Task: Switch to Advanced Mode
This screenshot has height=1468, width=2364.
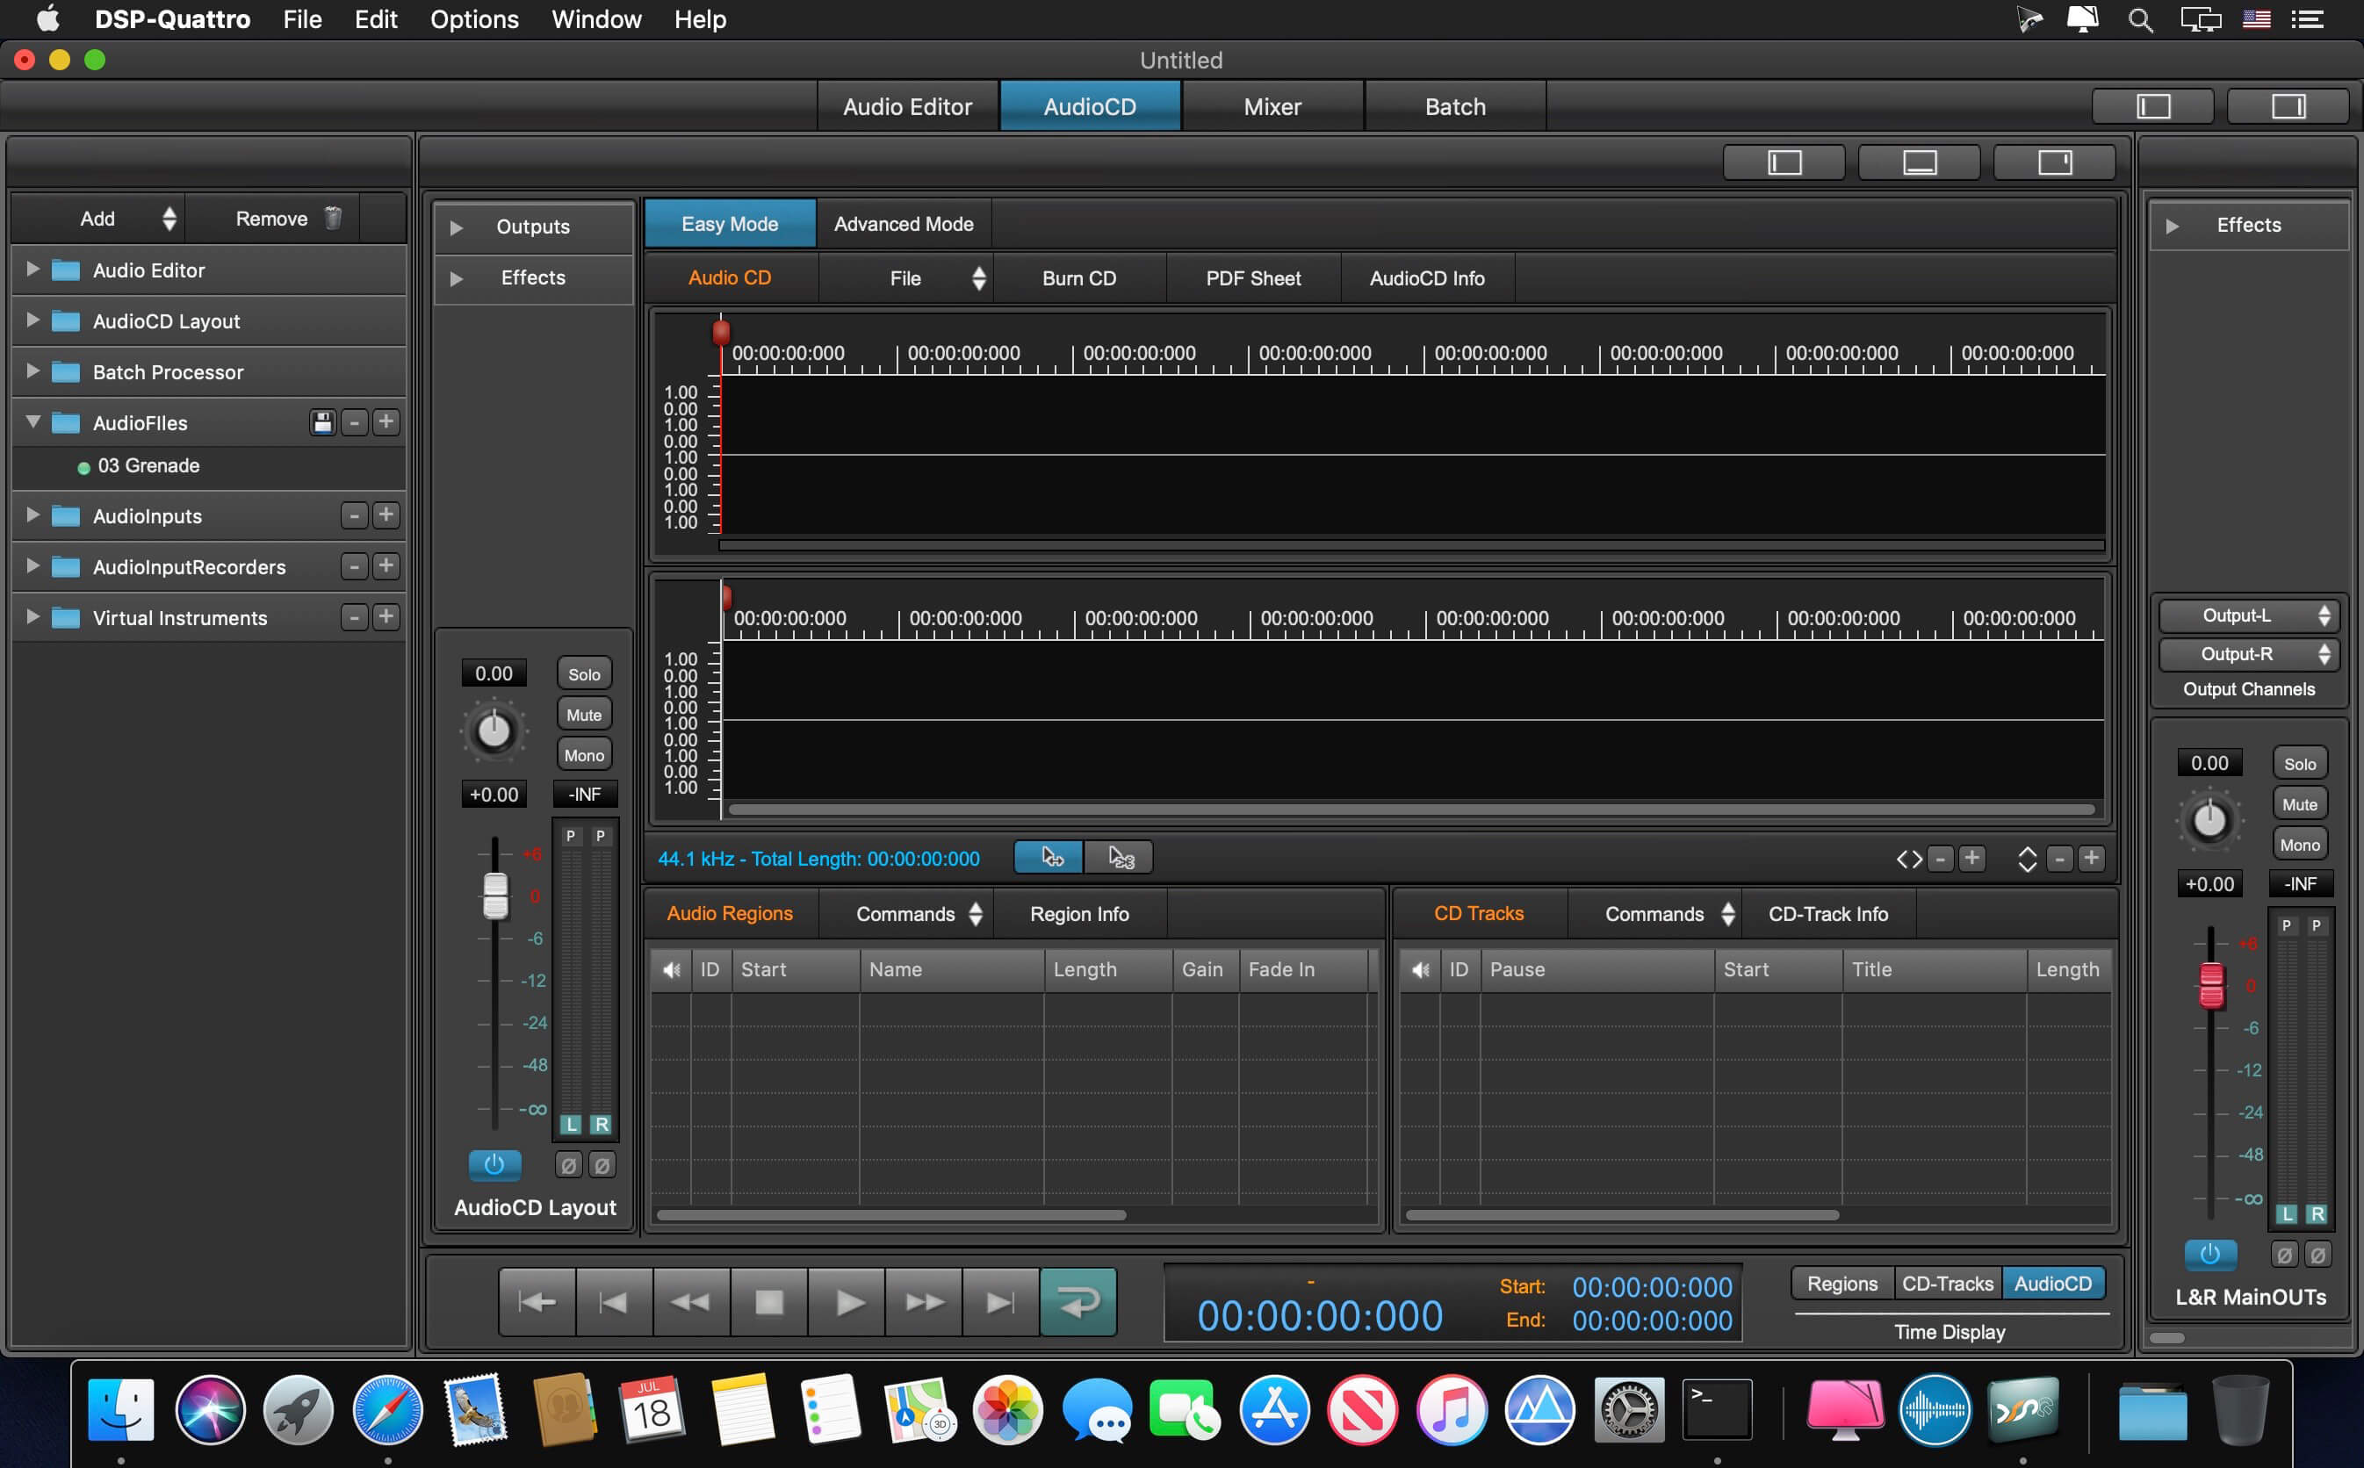Action: [x=903, y=224]
